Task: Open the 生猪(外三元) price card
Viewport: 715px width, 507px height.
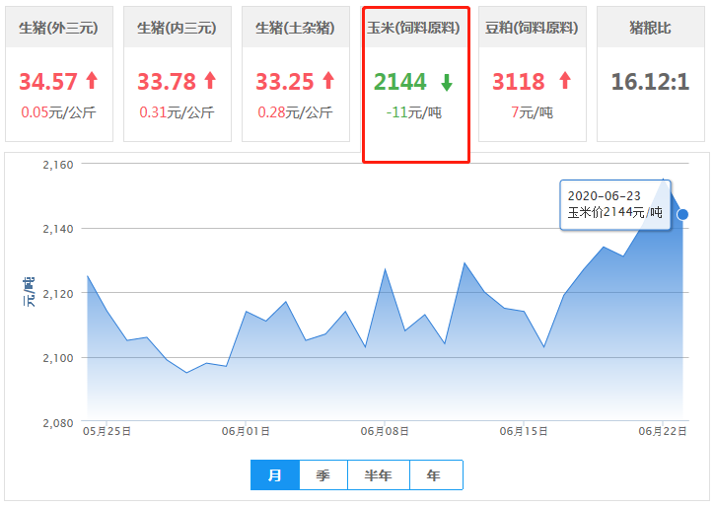Action: click(59, 76)
